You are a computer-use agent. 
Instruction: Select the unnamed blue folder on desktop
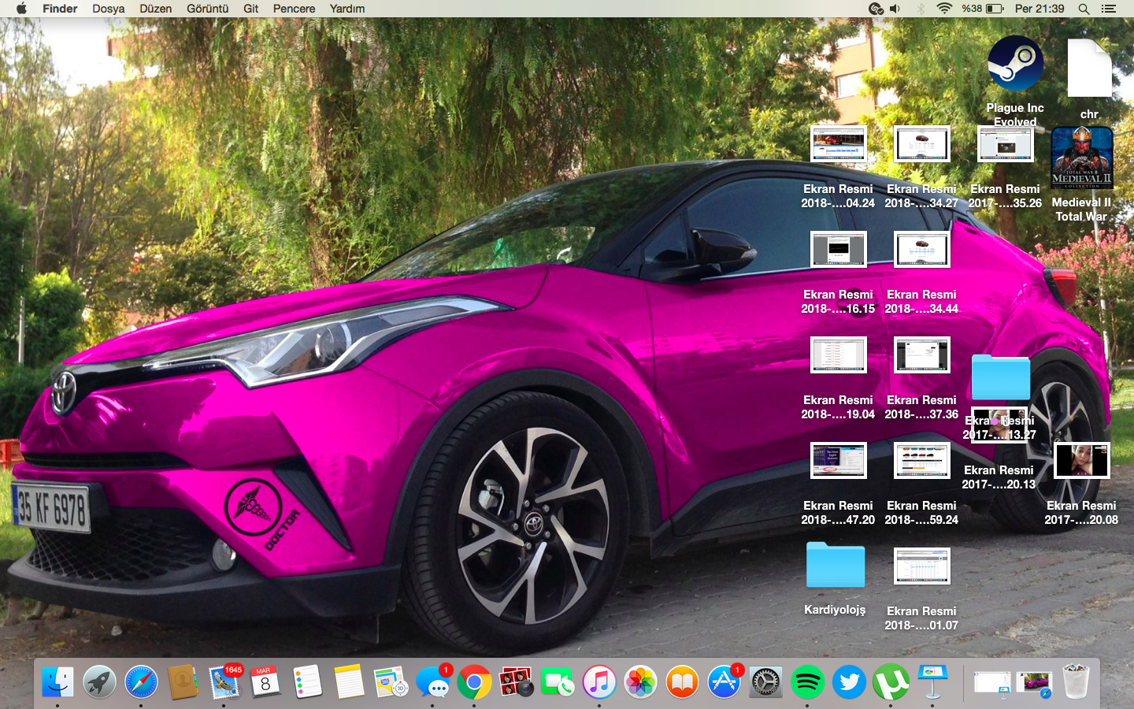click(1000, 377)
